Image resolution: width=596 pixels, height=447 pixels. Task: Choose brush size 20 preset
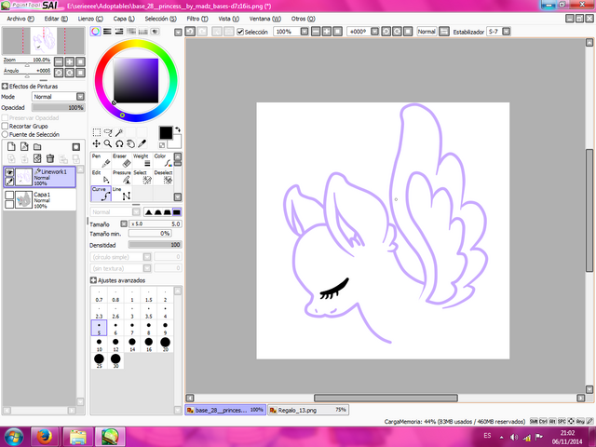[165, 345]
